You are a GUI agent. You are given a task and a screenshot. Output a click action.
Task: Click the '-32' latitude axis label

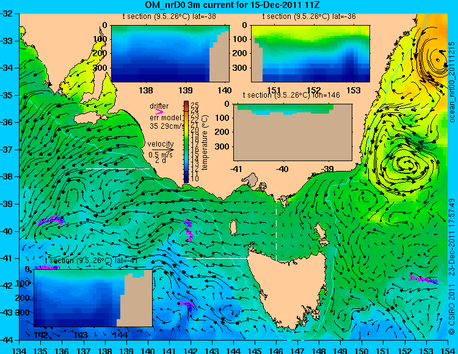tap(7, 13)
